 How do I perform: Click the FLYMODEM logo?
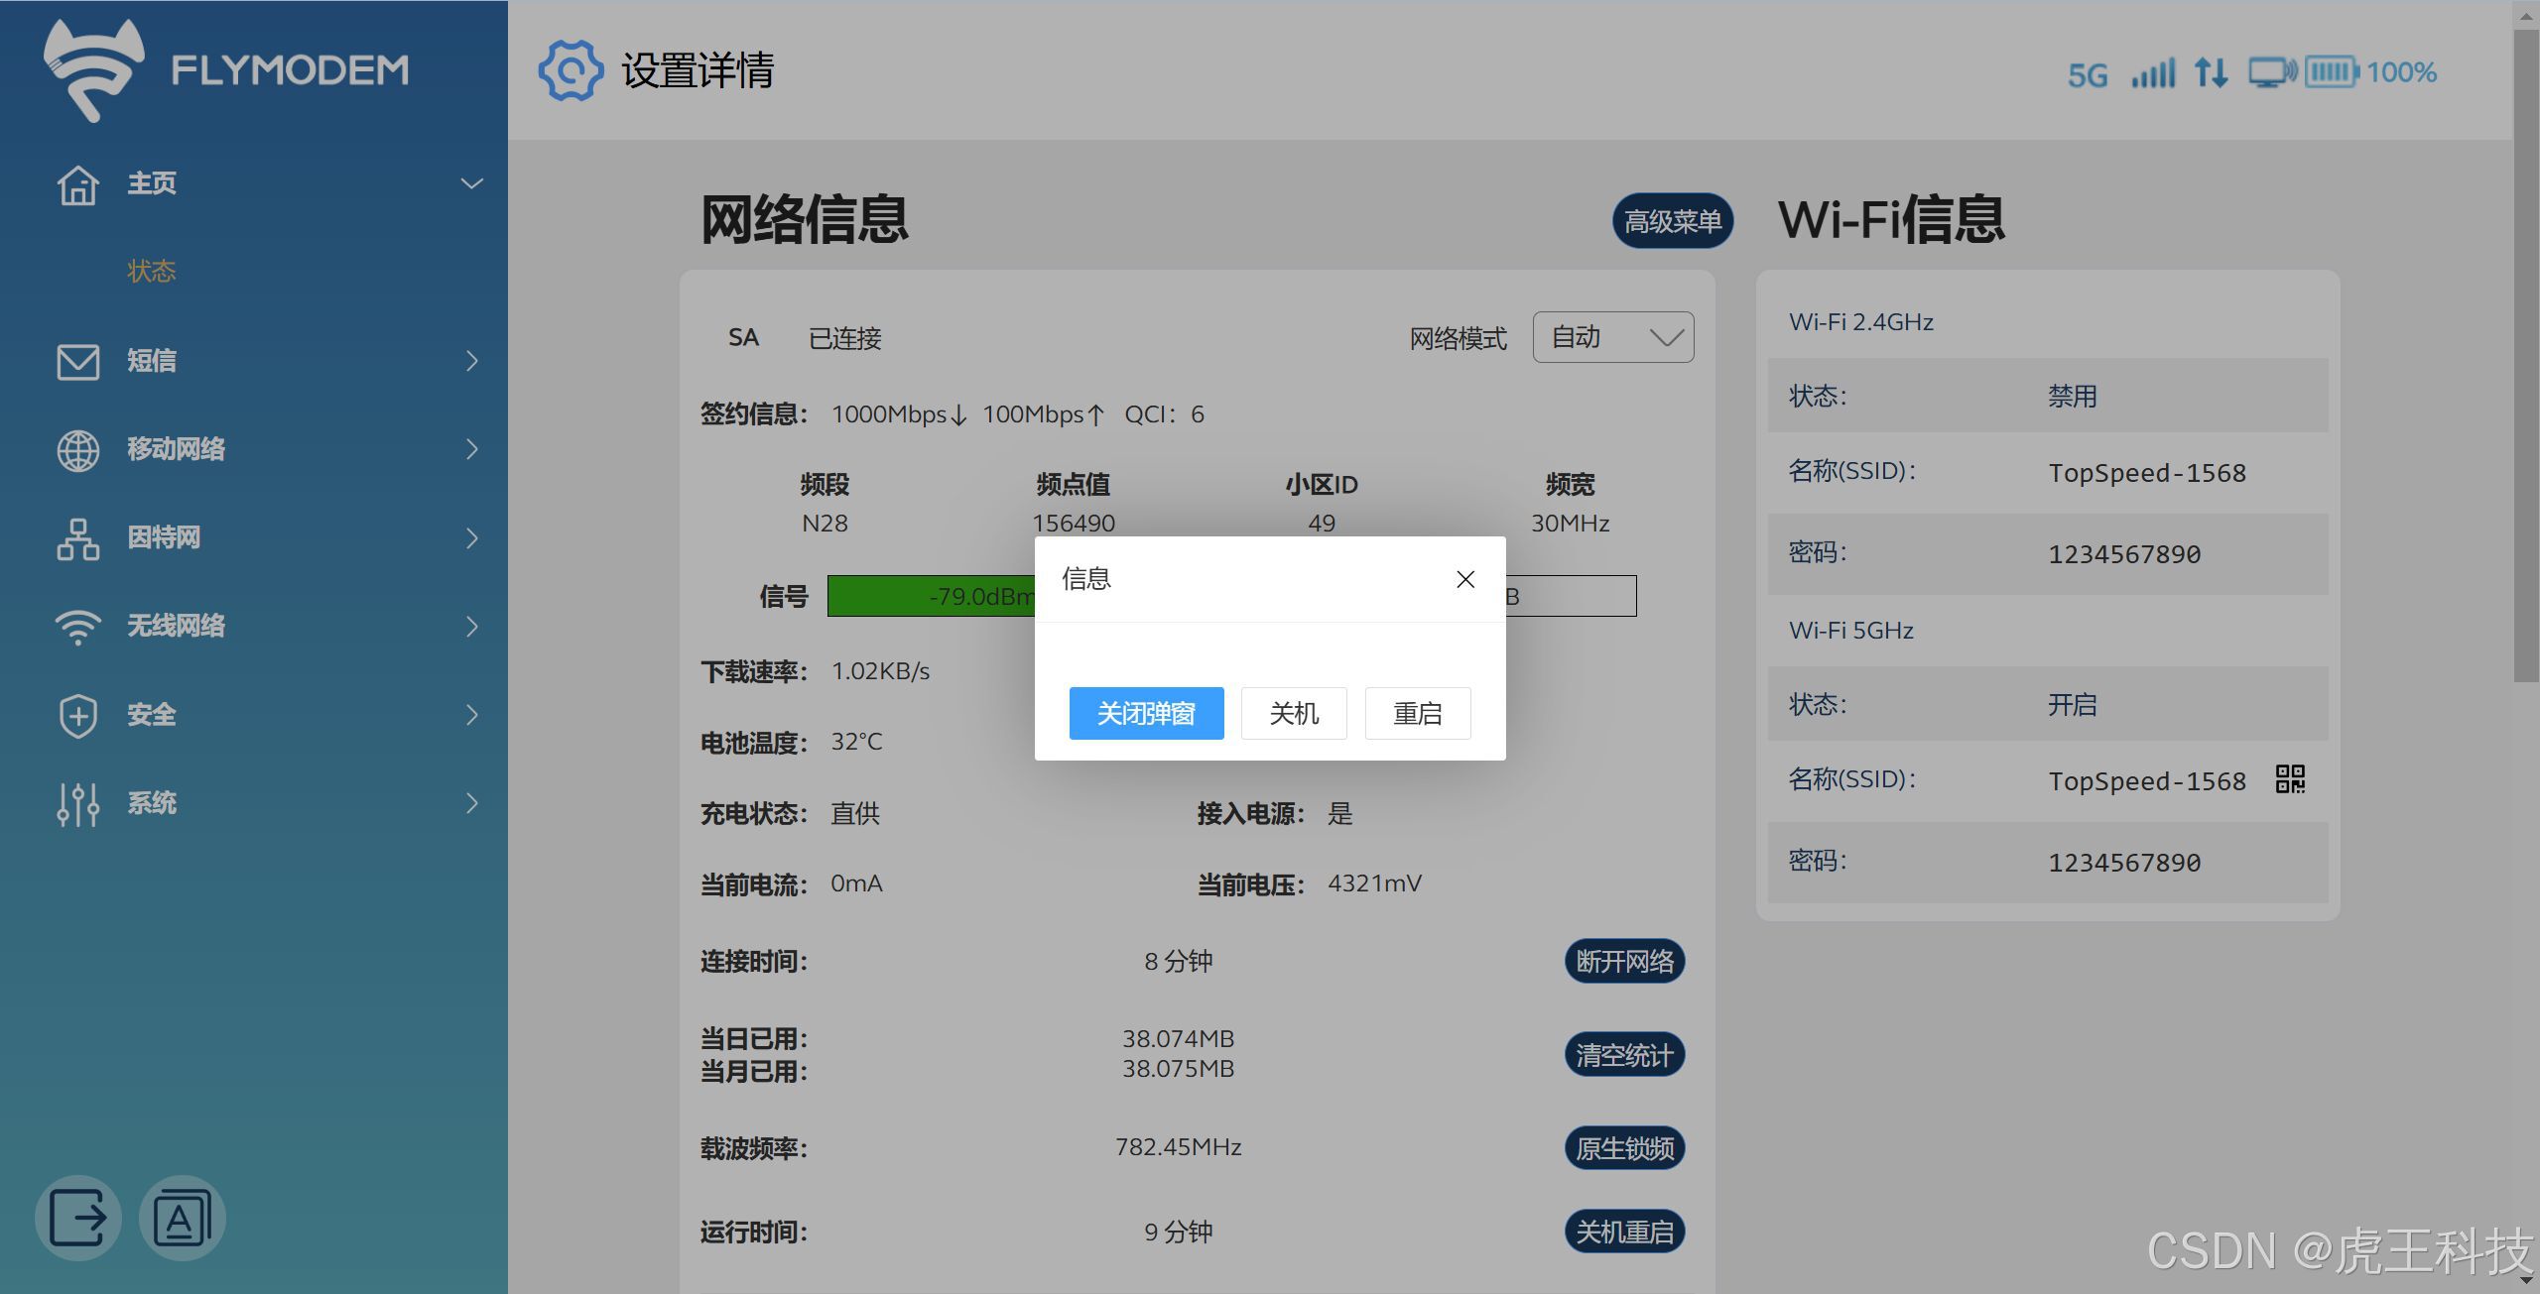tap(226, 69)
